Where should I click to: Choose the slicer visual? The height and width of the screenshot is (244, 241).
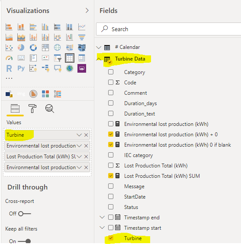[58, 58]
